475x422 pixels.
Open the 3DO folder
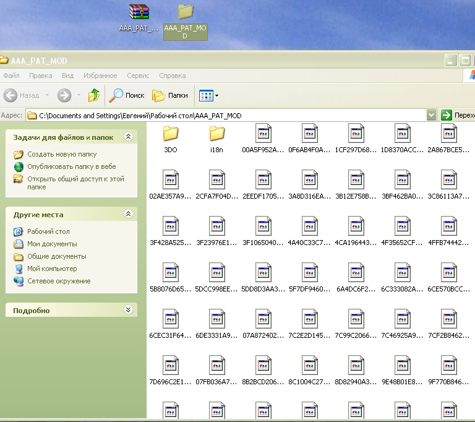(171, 134)
